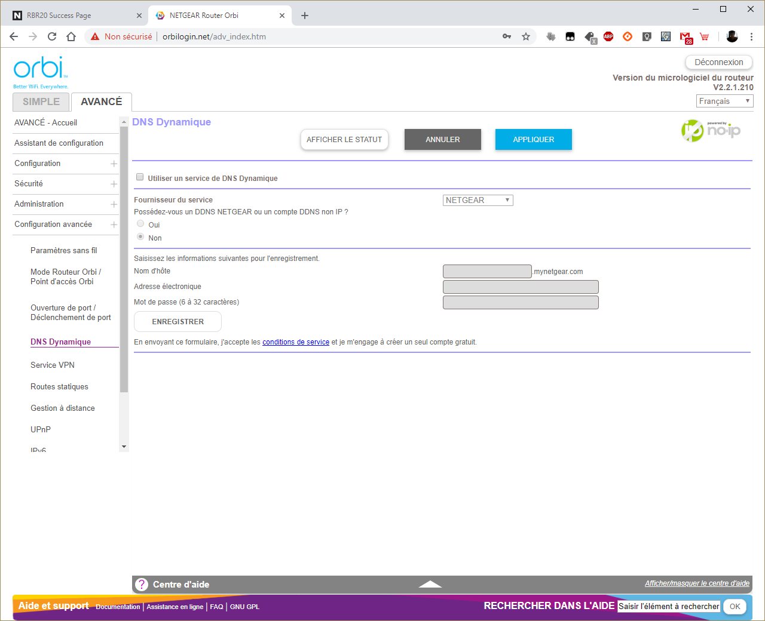Click the Adresse électronique input field
Image resolution: width=765 pixels, height=621 pixels.
(x=521, y=287)
